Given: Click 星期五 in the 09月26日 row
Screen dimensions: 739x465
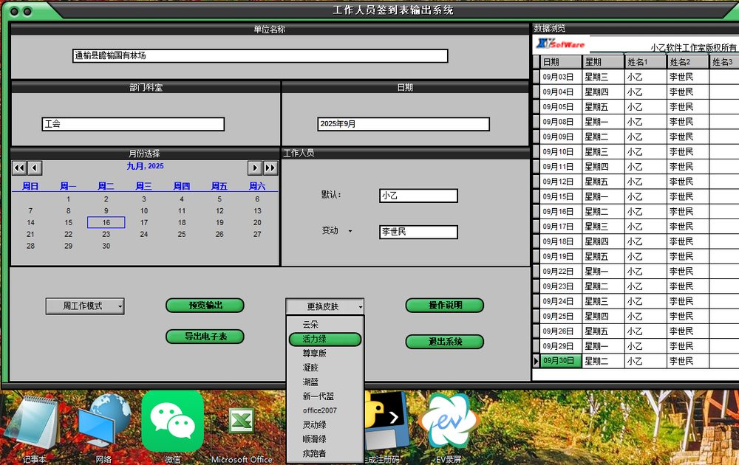Looking at the screenshot, I should pos(603,331).
